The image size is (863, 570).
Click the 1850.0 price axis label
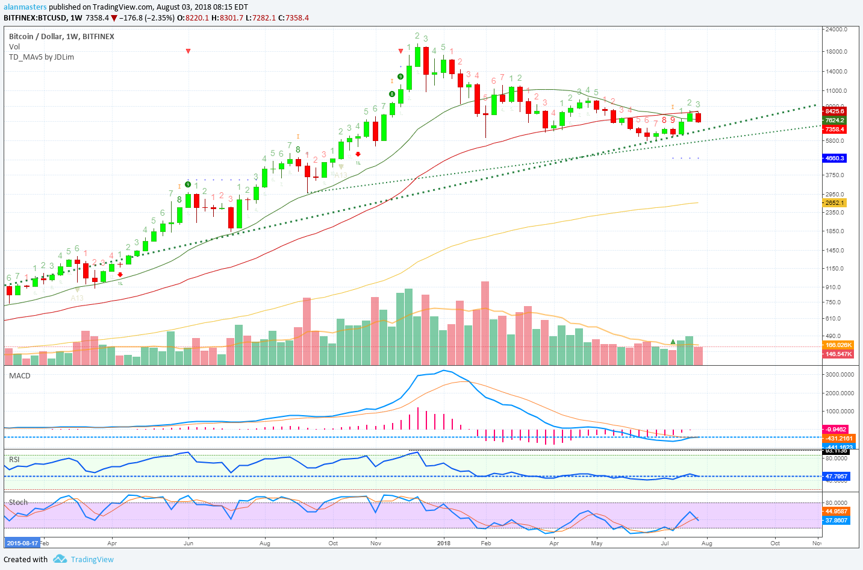835,231
